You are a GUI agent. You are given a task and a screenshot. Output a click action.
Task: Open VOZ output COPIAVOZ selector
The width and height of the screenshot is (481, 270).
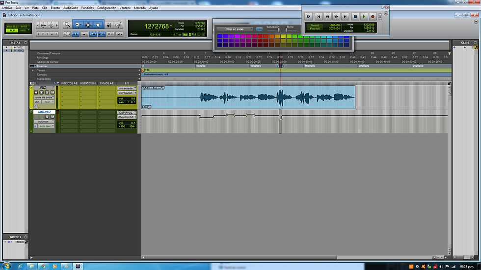pos(127,93)
